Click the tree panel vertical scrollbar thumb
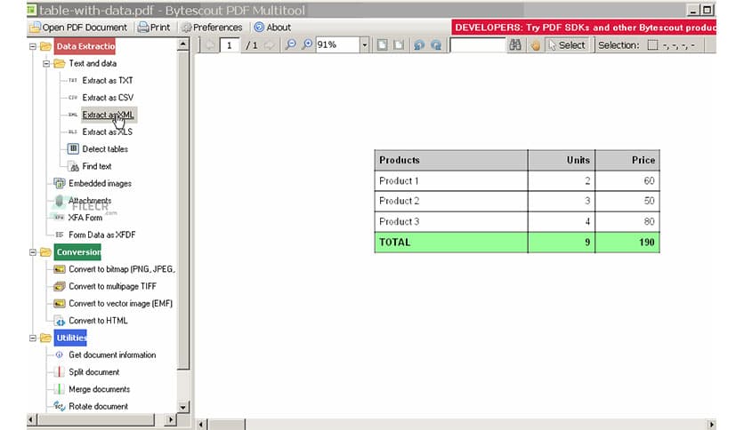Viewport: 744px width, 430px height. point(183,210)
